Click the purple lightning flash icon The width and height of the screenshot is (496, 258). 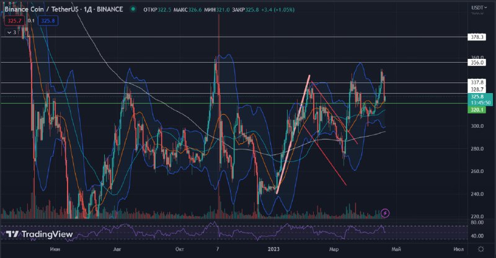click(x=385, y=213)
